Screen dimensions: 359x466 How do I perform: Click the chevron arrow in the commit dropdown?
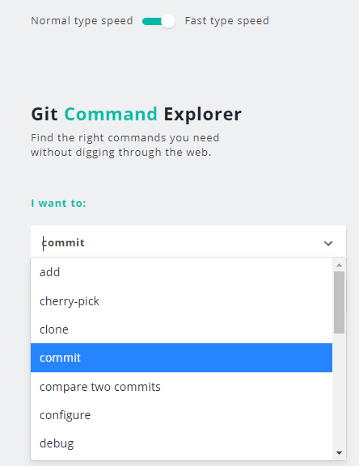328,243
